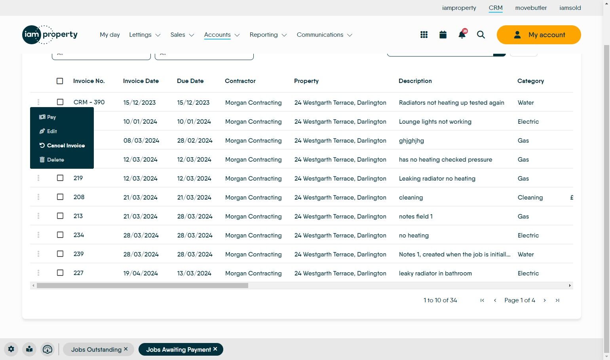Open My account button
This screenshot has width=610, height=360.
539,35
